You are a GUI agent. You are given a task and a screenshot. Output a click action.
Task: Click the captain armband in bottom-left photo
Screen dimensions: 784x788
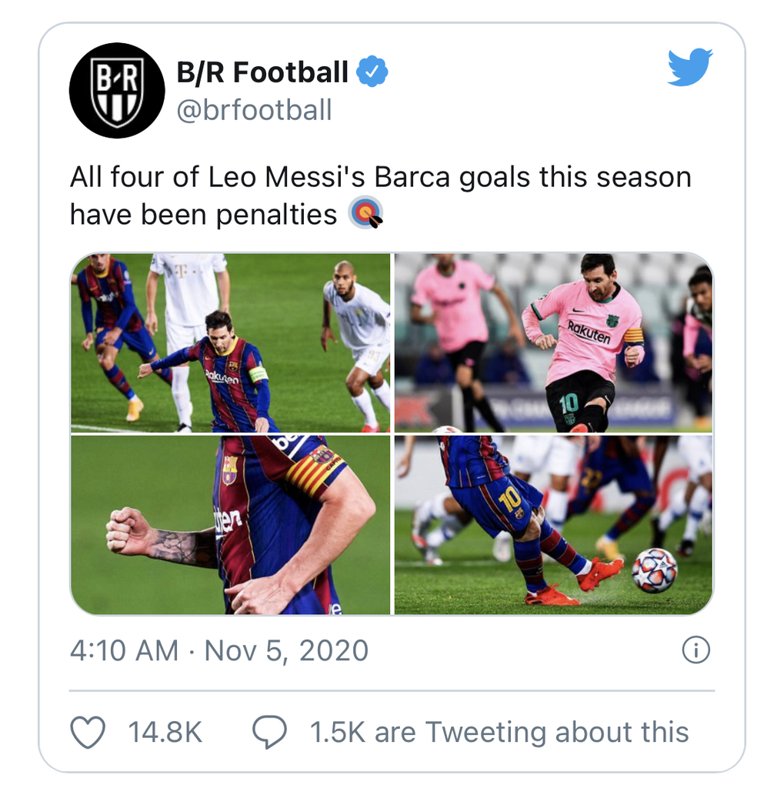click(x=315, y=472)
